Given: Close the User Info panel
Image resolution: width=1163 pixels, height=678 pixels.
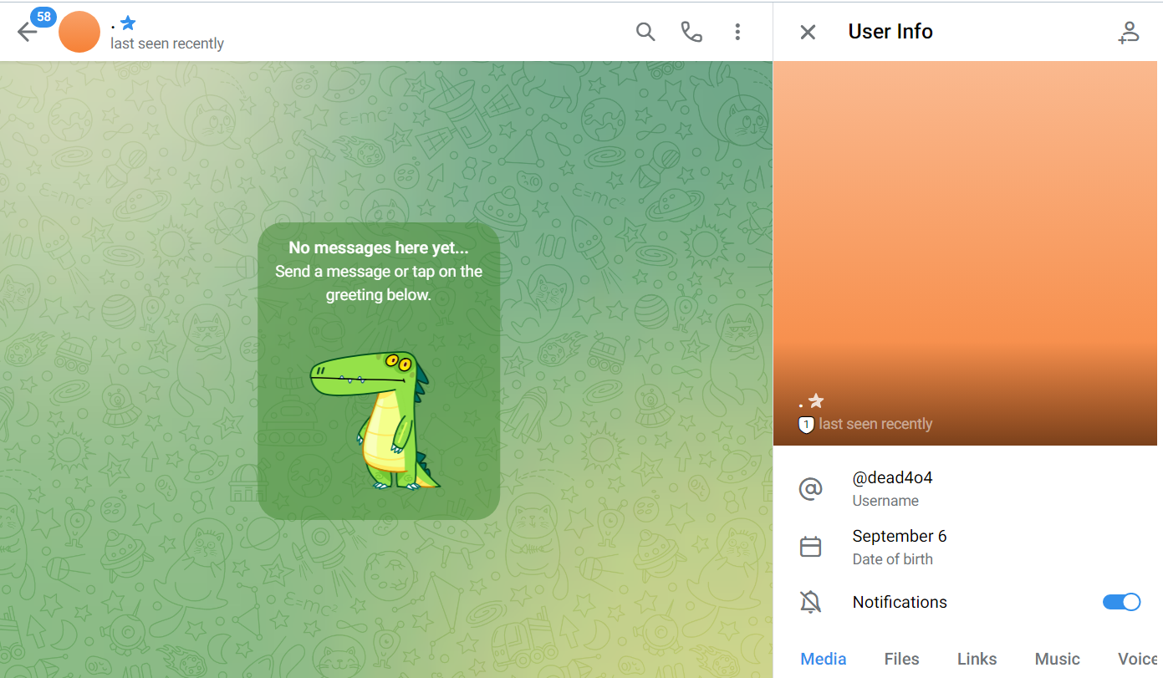Looking at the screenshot, I should pos(808,32).
